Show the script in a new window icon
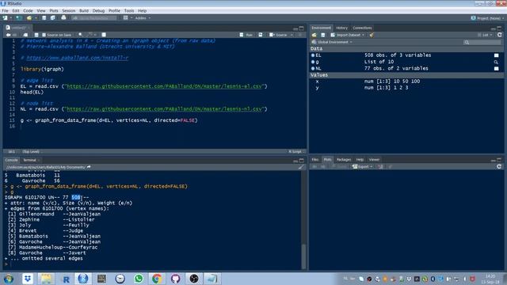This screenshot has width=507, height=285. (25, 35)
